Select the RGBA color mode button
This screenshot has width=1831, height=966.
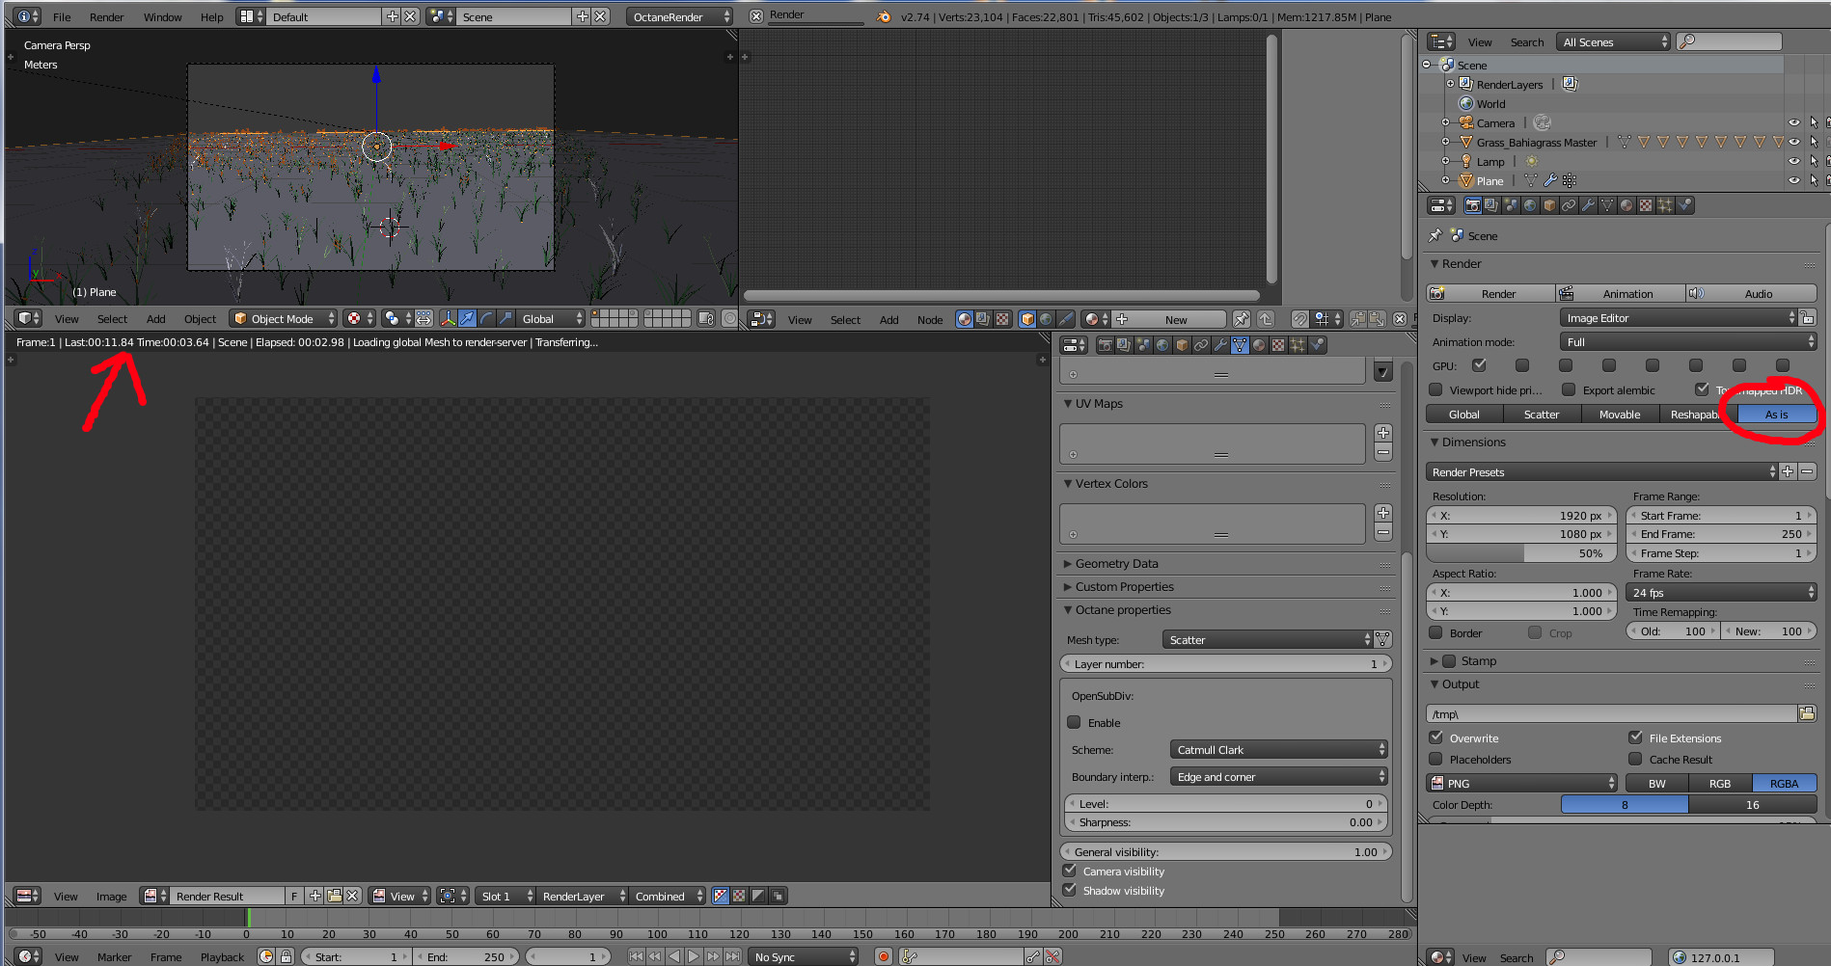(1785, 783)
